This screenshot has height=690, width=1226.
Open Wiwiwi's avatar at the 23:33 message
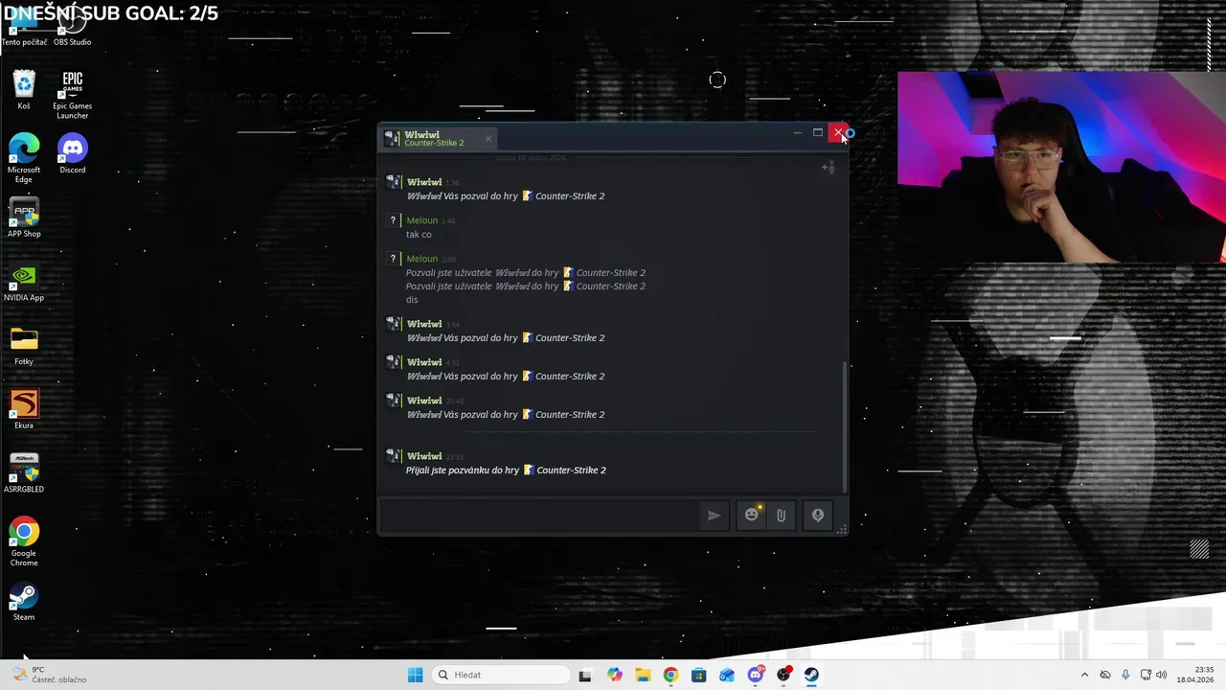[x=393, y=455]
